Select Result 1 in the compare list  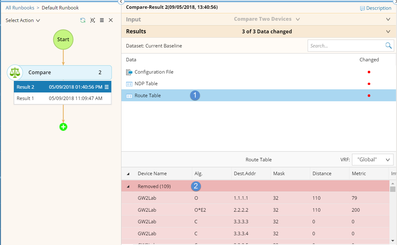click(62, 98)
